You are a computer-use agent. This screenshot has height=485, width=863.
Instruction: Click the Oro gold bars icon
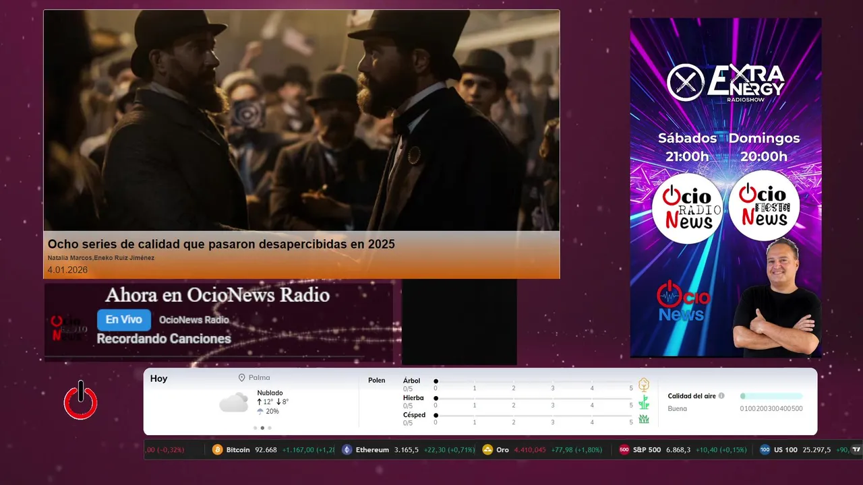[487, 450]
